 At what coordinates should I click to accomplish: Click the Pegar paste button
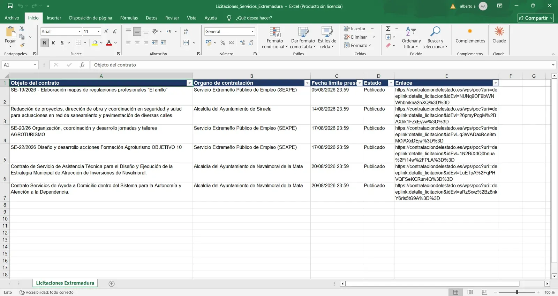coord(10,36)
